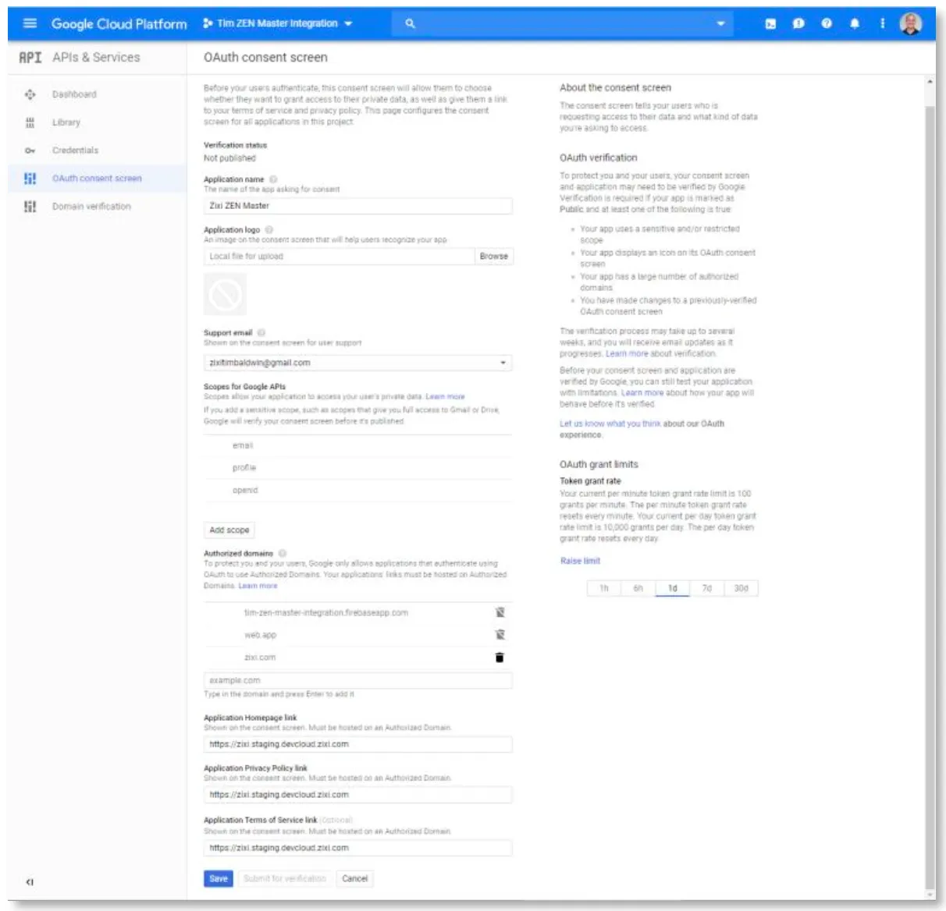This screenshot has height=911, width=946.
Task: Click the Application name input field
Action: pyautogui.click(x=358, y=206)
